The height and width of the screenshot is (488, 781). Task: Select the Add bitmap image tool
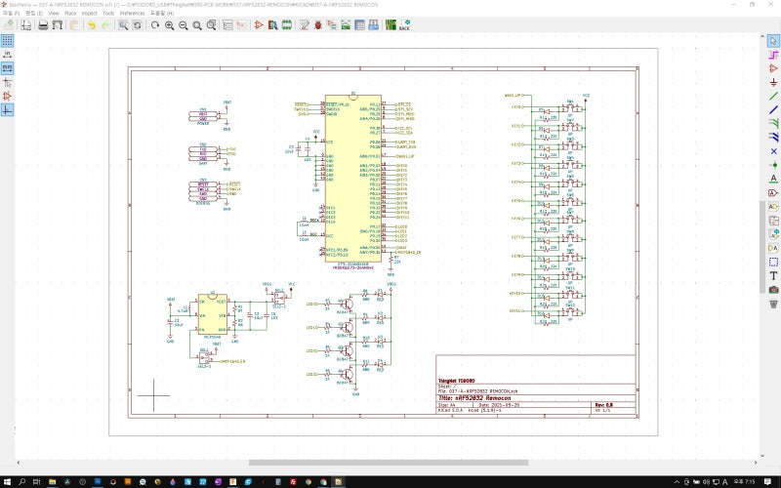(x=773, y=289)
